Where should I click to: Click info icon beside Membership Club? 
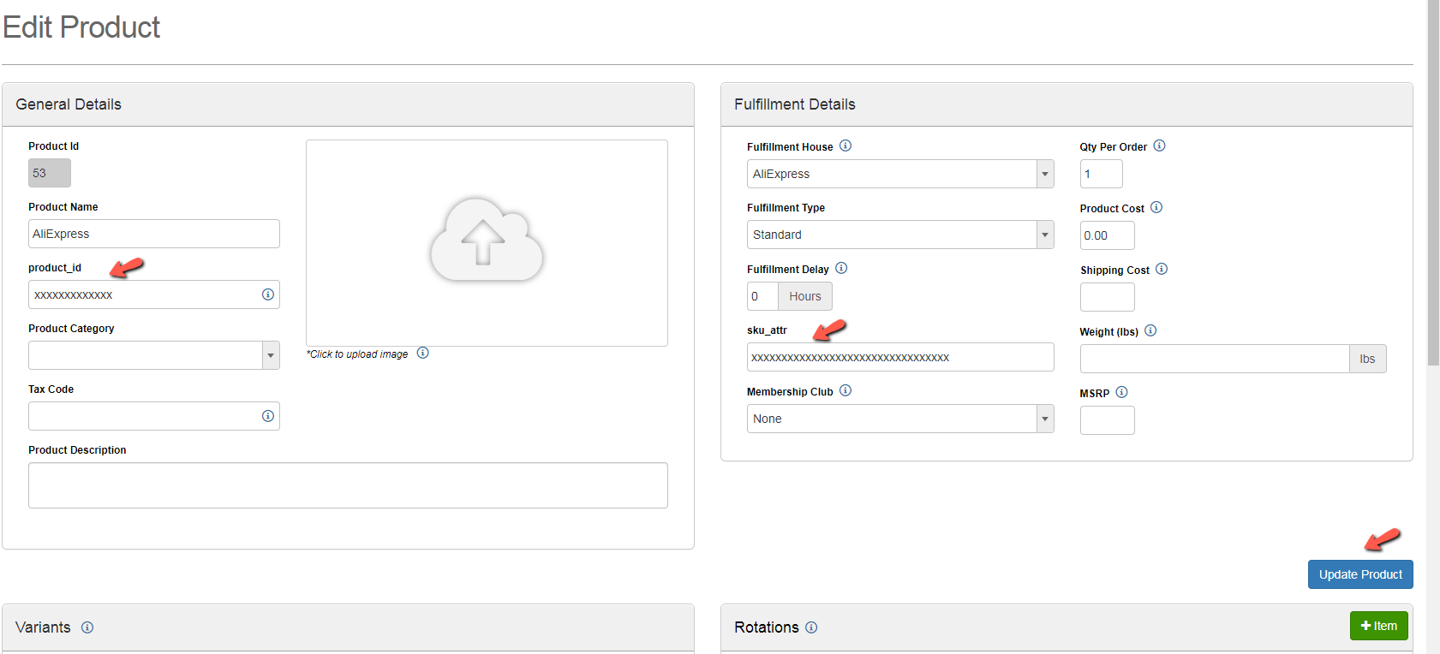[x=845, y=390]
